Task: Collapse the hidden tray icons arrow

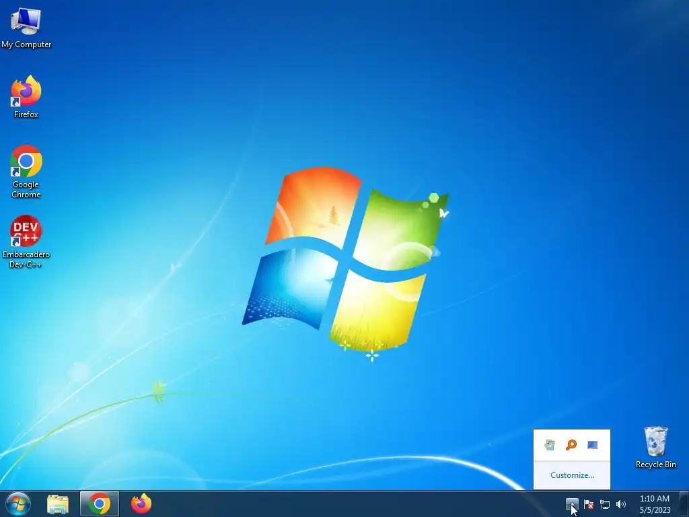Action: pyautogui.click(x=572, y=504)
